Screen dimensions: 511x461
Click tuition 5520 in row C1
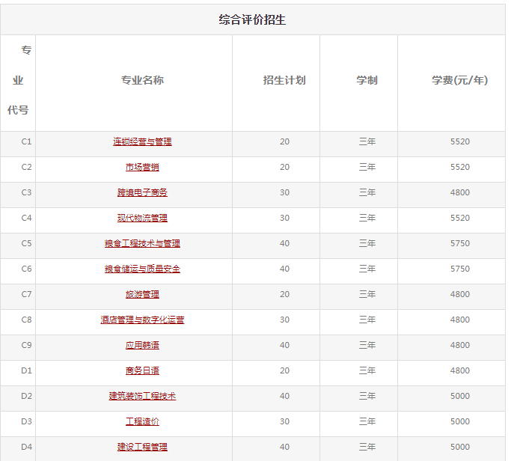(x=460, y=141)
